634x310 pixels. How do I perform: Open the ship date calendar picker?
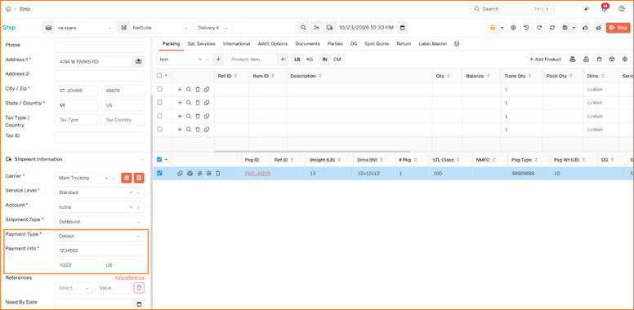402,28
